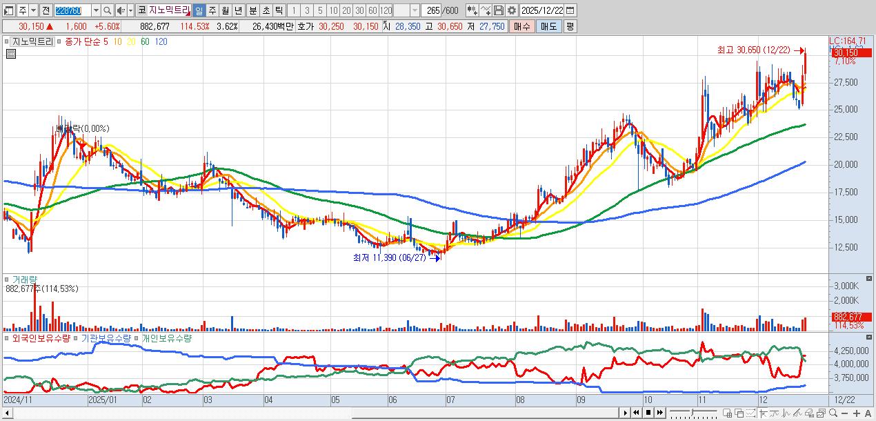Click the 개인보유수량 indicator label
The width and height of the screenshot is (876, 421).
coord(167,339)
